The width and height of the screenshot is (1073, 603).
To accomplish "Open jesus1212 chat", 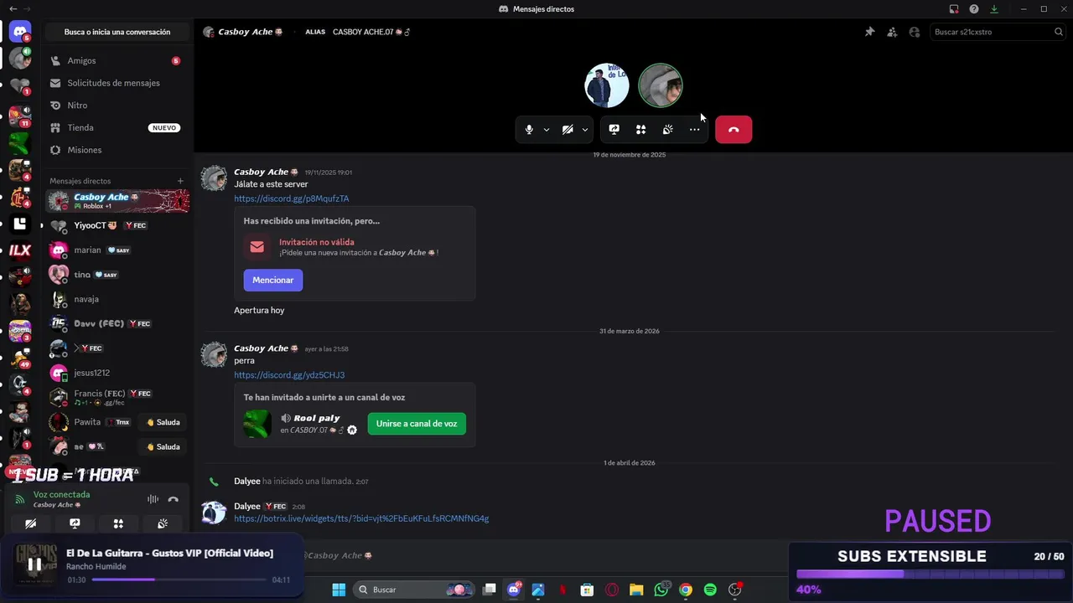I will [x=117, y=373].
